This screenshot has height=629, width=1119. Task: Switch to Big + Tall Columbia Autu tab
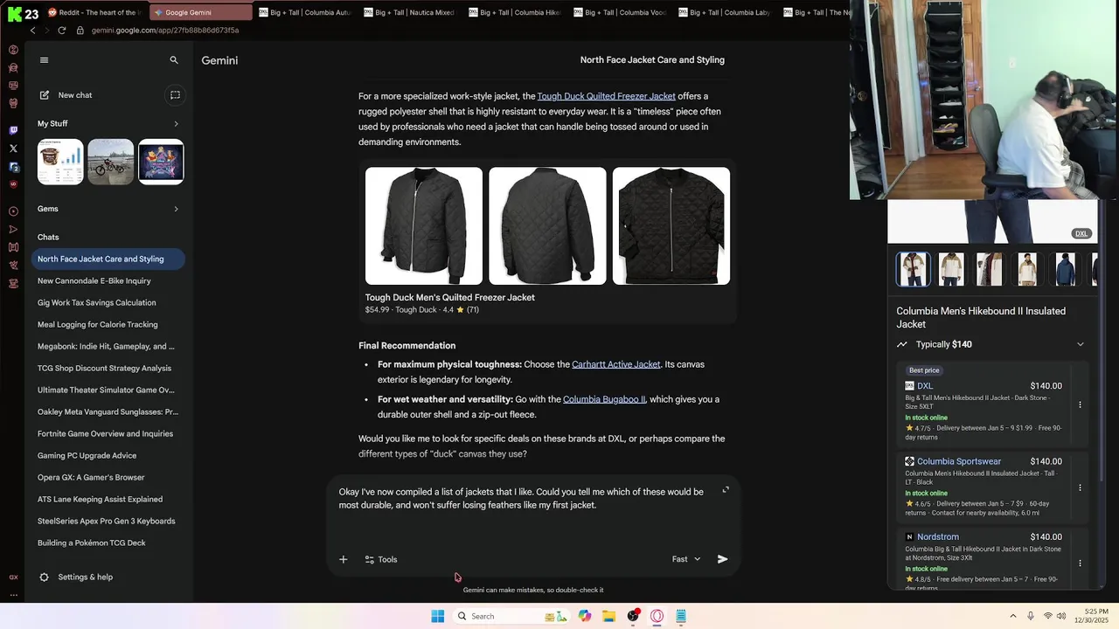pyautogui.click(x=306, y=12)
